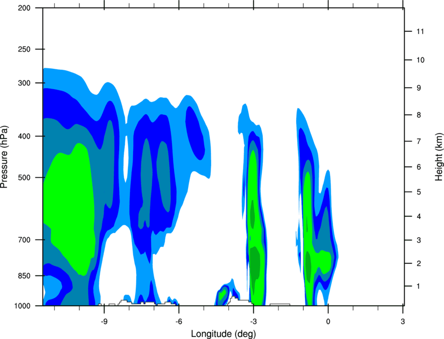The height and width of the screenshot is (339, 444).
Task: Pick the 1 km height label
Action: click(418, 286)
